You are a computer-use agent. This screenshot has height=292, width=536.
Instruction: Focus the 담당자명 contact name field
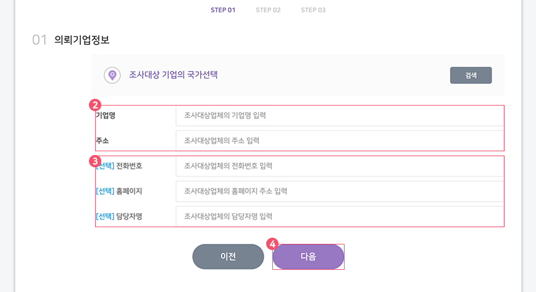pos(340,217)
